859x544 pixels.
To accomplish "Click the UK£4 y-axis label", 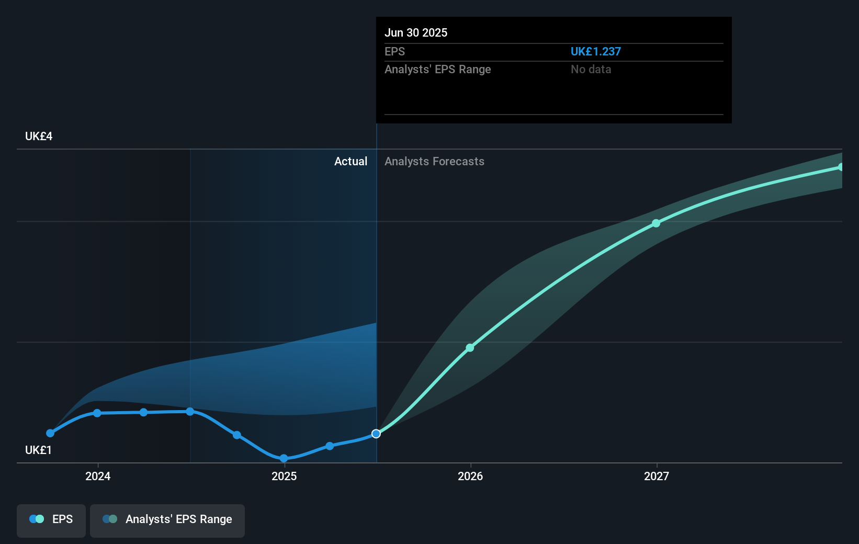I will coord(39,137).
